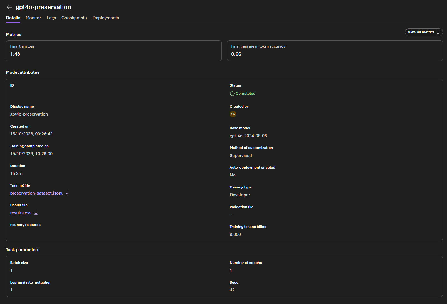447x304 pixels.
Task: Go back using the left arrow icon
Action: [9, 7]
